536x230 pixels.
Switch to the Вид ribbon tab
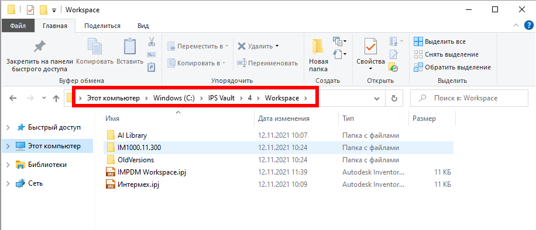(x=143, y=26)
